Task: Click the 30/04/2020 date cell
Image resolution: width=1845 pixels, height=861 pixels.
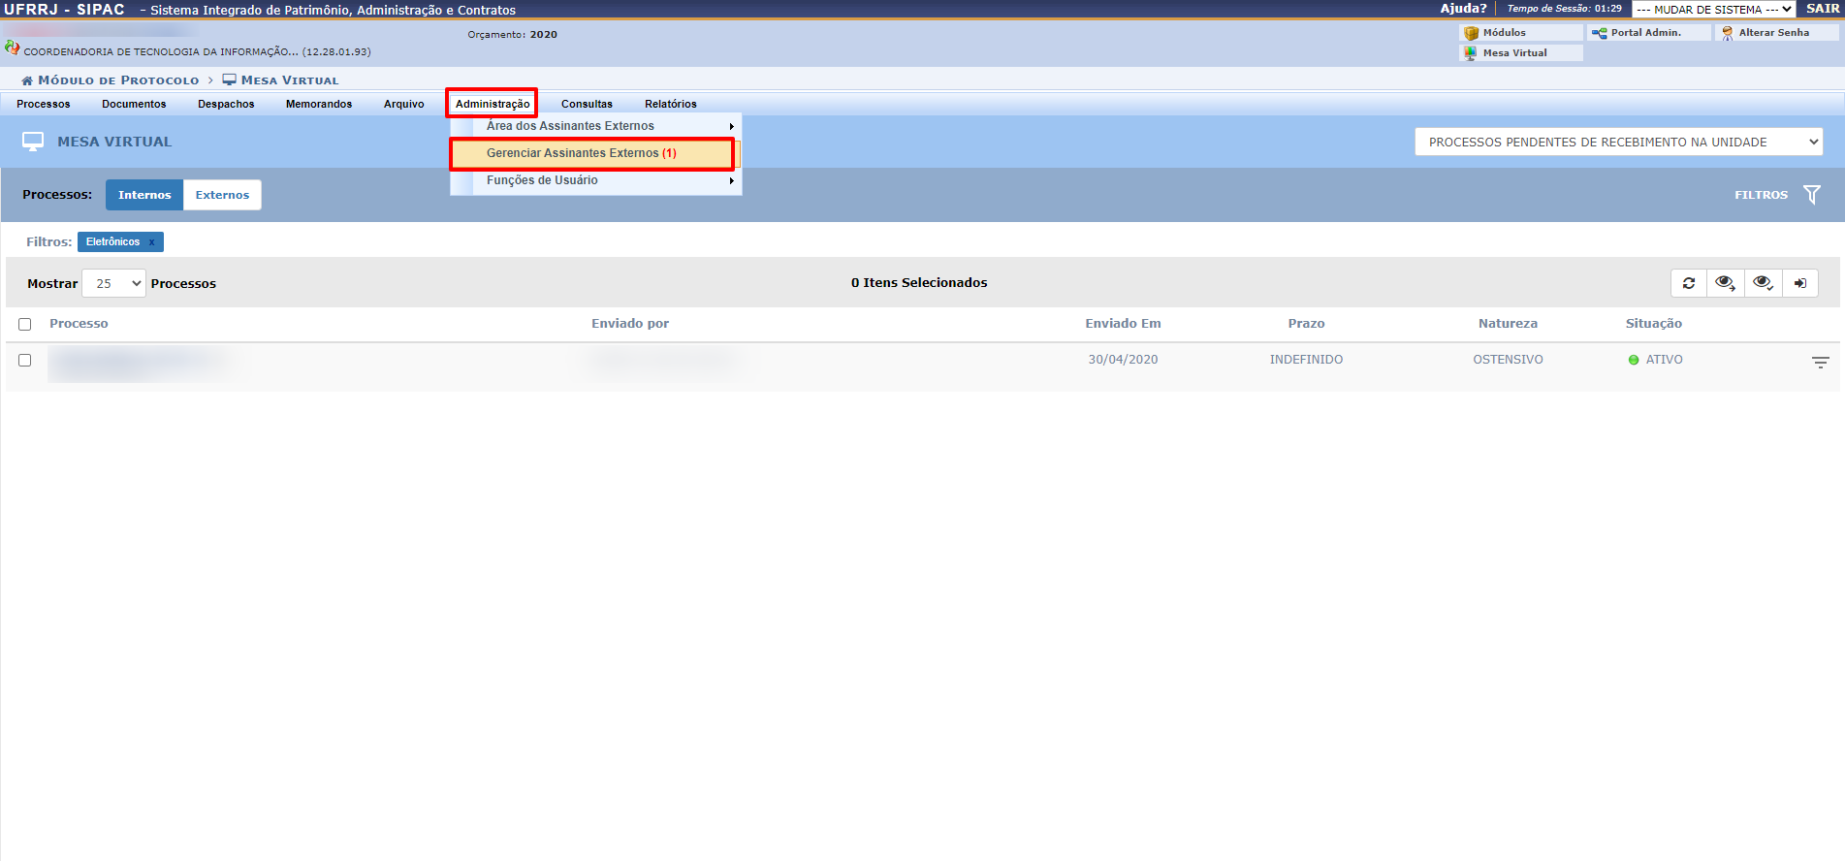Action: 1123,360
